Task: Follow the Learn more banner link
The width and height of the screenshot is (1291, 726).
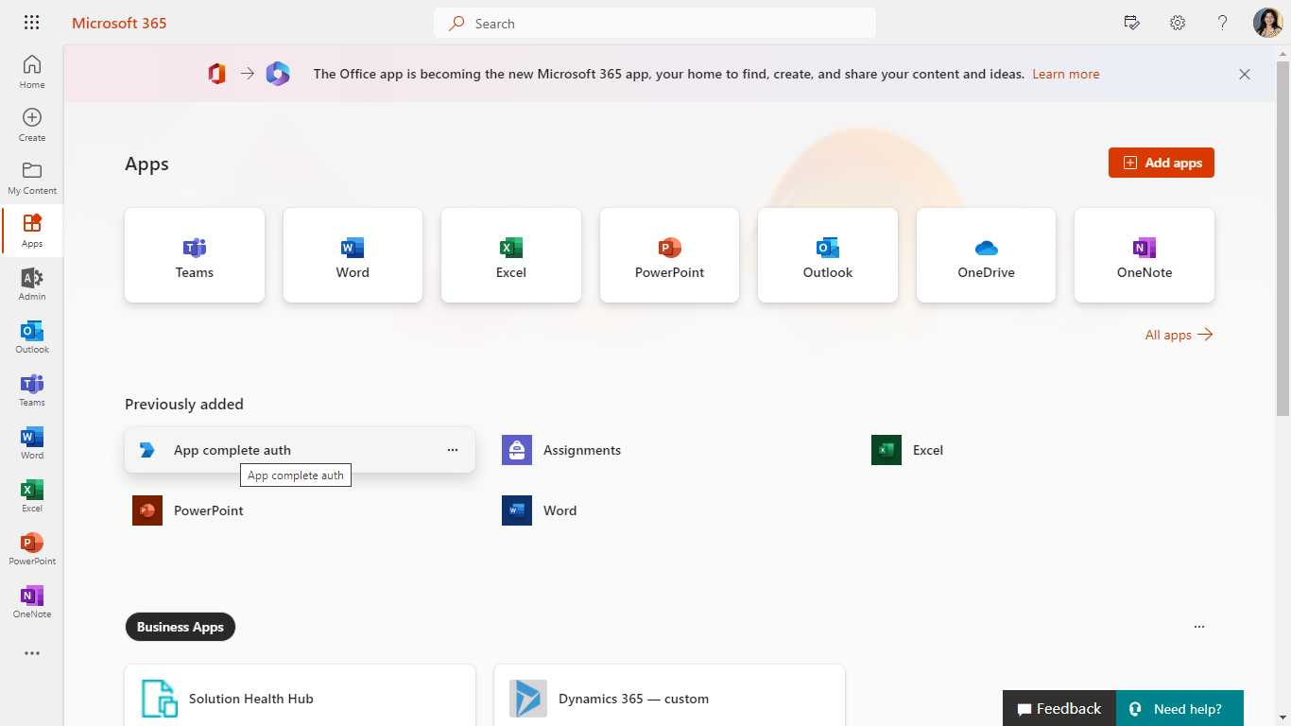Action: (1066, 74)
